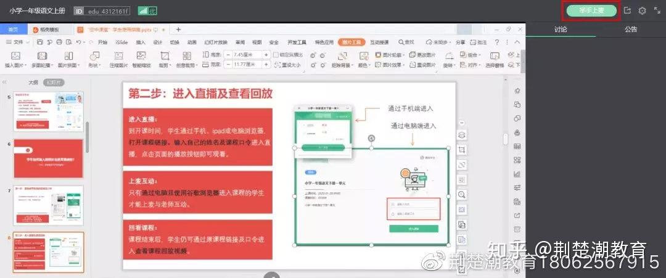Open the 图片拼图 collage dropdown

(69, 59)
